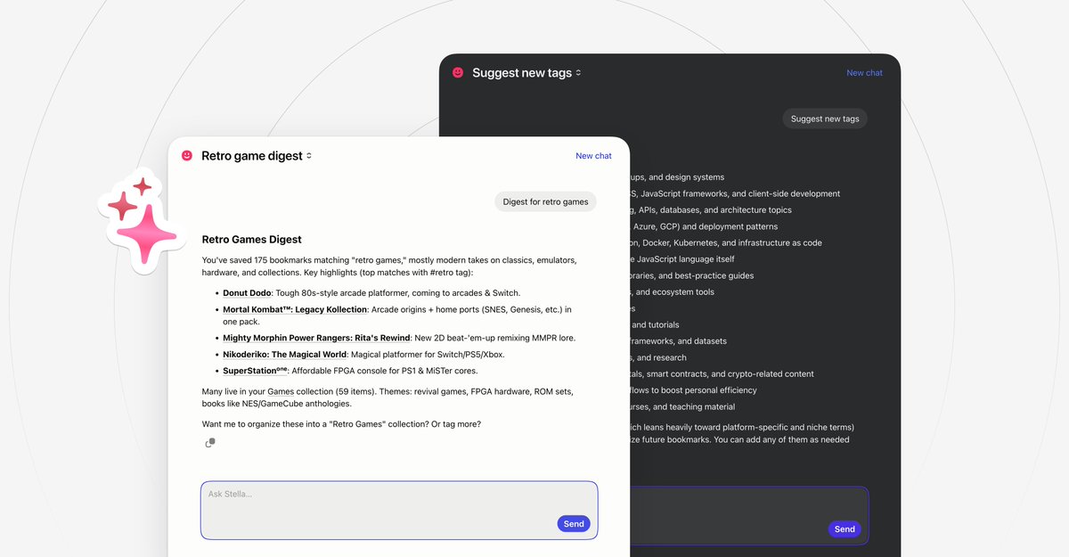
Task: Expand the Retro game digest title dropdown
Action: pyautogui.click(x=308, y=155)
